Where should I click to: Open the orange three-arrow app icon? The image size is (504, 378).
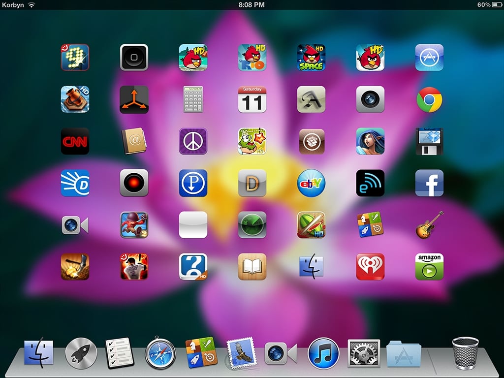pos(134,99)
